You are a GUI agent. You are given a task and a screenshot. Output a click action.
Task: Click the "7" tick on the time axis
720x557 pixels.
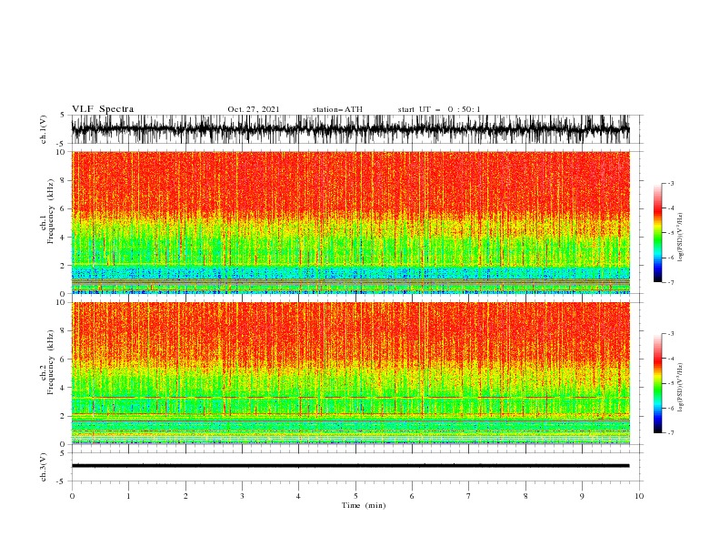click(x=469, y=496)
